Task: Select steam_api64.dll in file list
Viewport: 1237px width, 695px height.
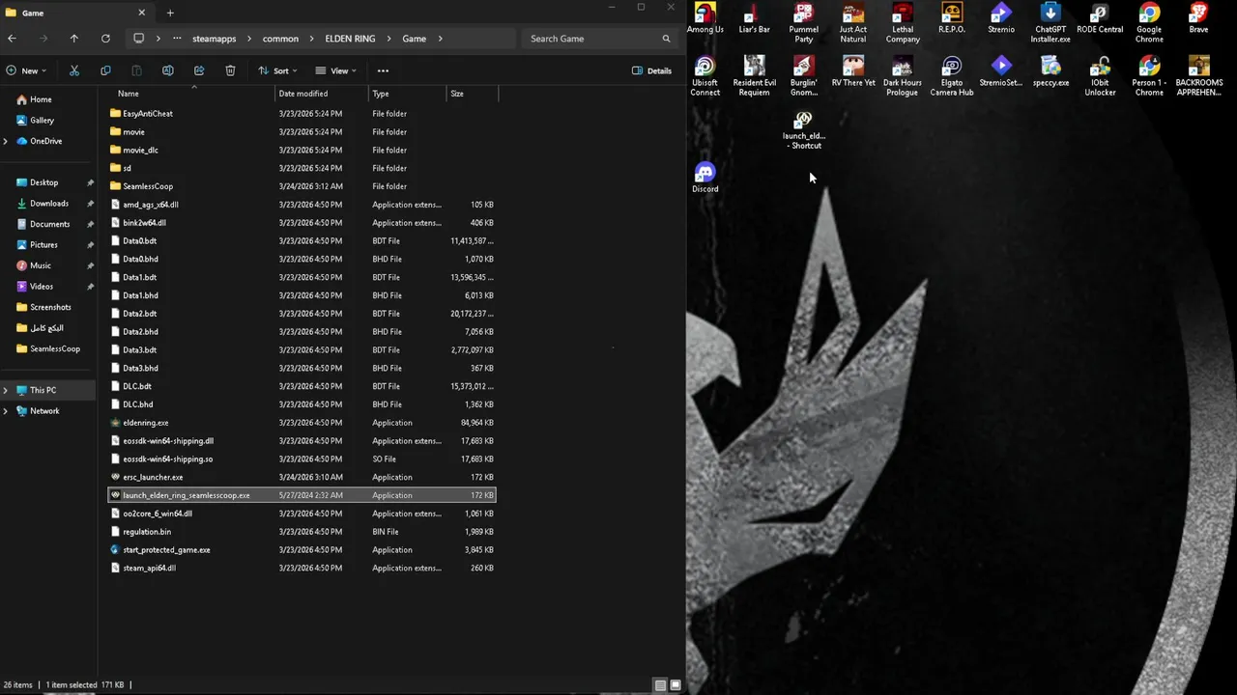Action: pyautogui.click(x=302, y=569)
